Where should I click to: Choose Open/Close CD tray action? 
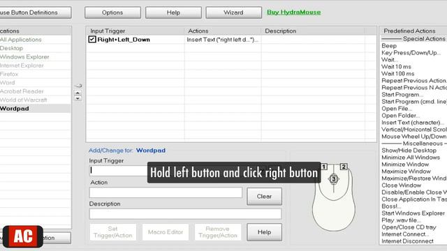pyautogui.click(x=409, y=227)
